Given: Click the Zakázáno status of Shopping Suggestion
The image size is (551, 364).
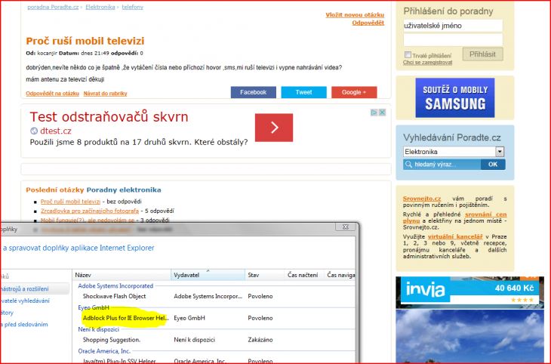Looking at the screenshot, I should (x=260, y=340).
